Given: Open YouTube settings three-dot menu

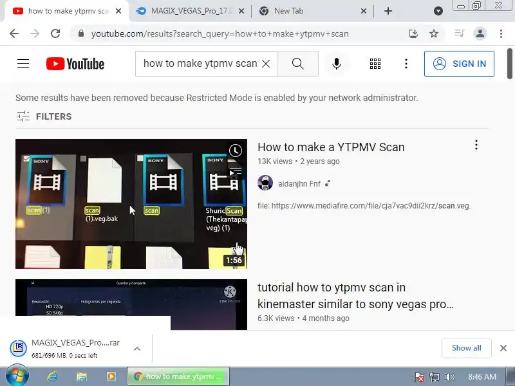Looking at the screenshot, I should pos(406,64).
